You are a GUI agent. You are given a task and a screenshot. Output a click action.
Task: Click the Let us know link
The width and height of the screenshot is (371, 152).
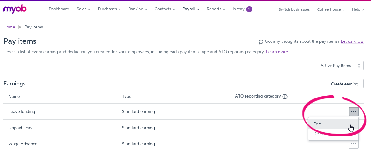tap(352, 41)
